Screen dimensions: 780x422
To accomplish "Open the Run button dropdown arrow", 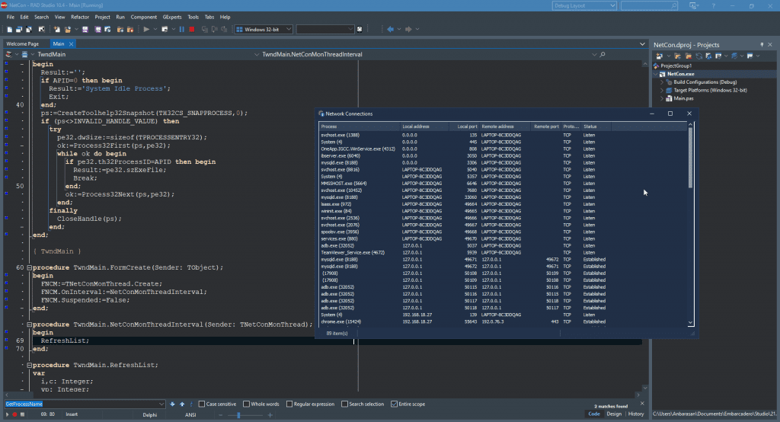I will [155, 30].
